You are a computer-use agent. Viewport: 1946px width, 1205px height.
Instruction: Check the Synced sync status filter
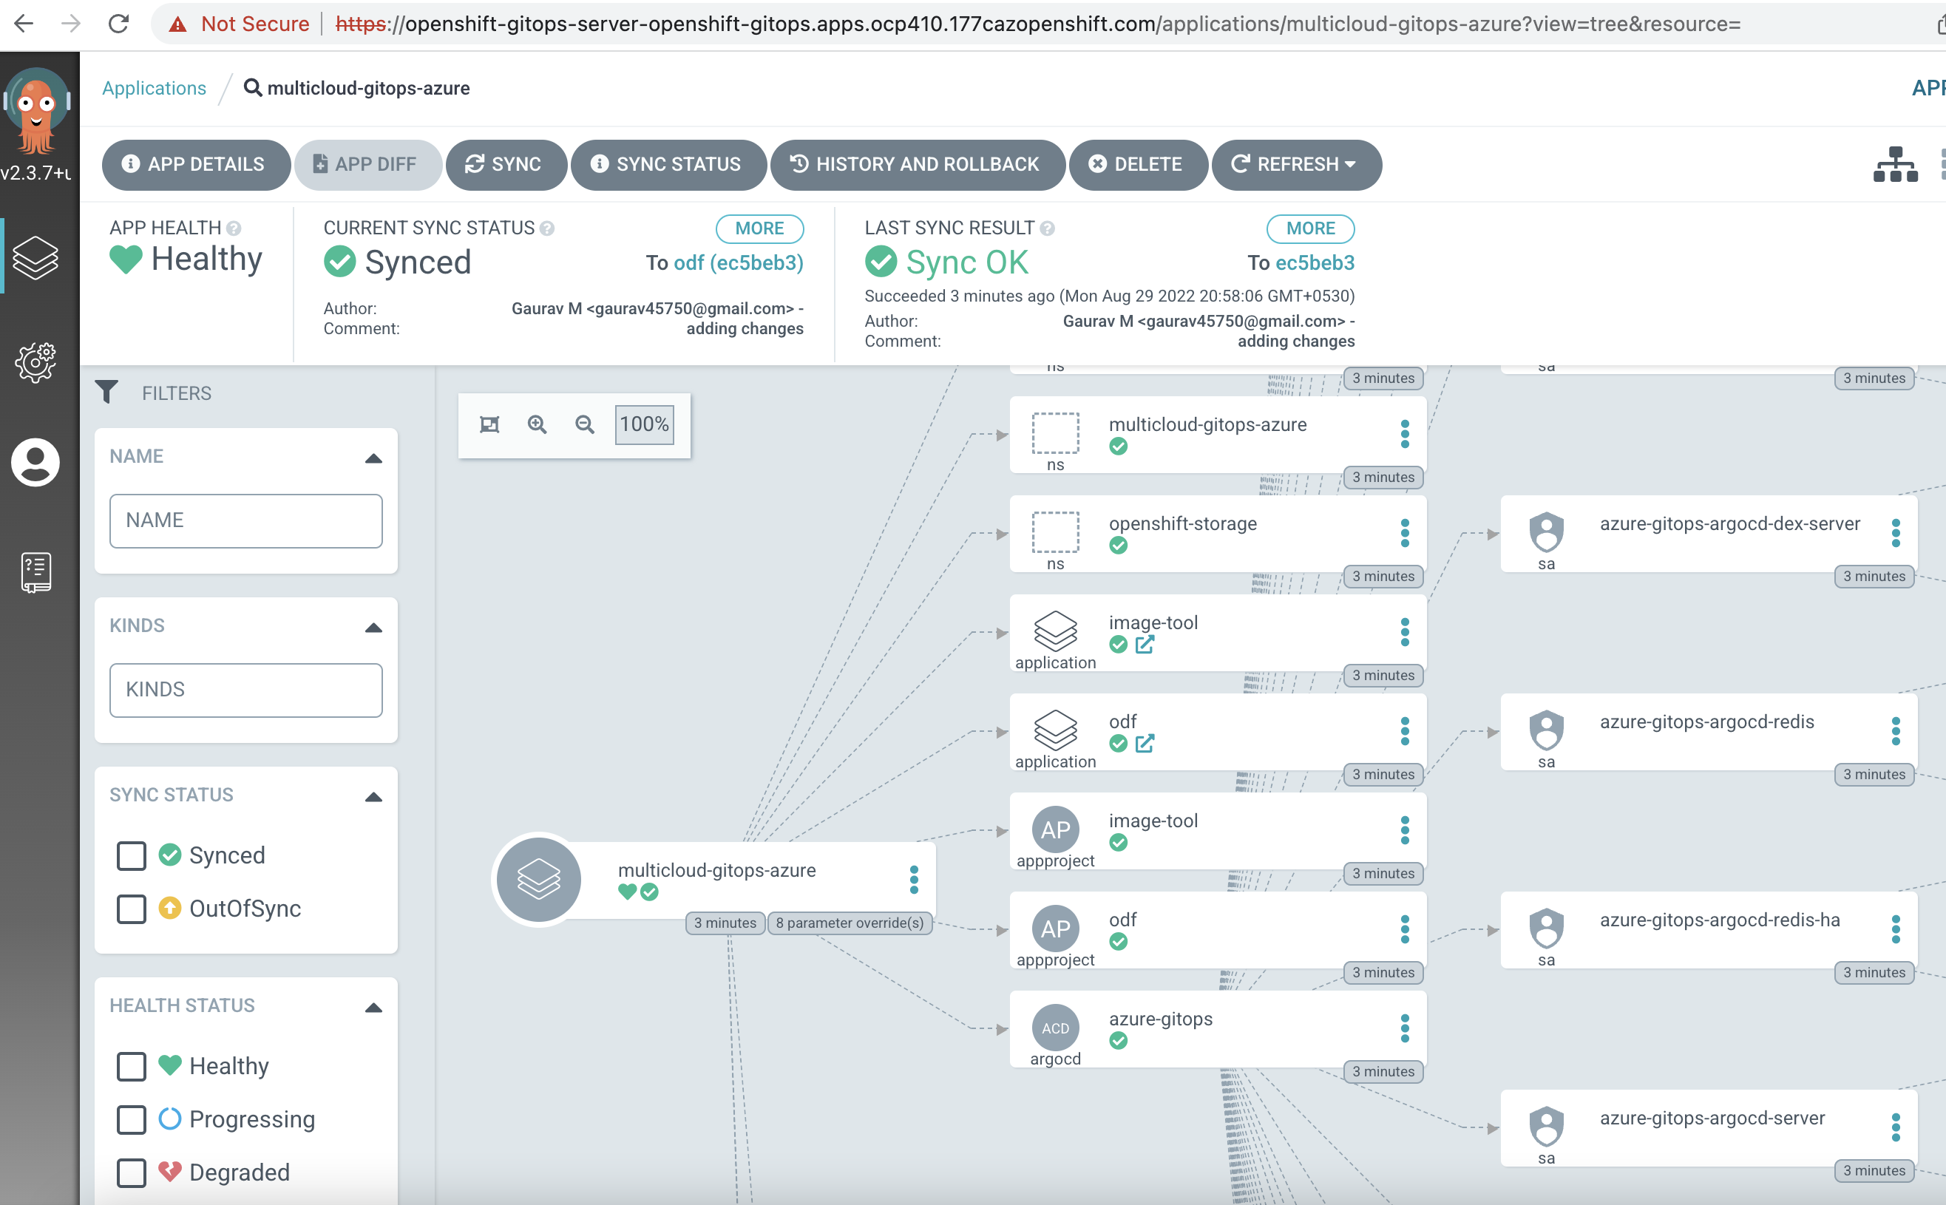tap(132, 856)
